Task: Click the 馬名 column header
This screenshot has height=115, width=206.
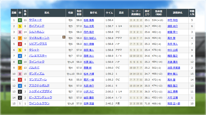Action: tap(47, 13)
